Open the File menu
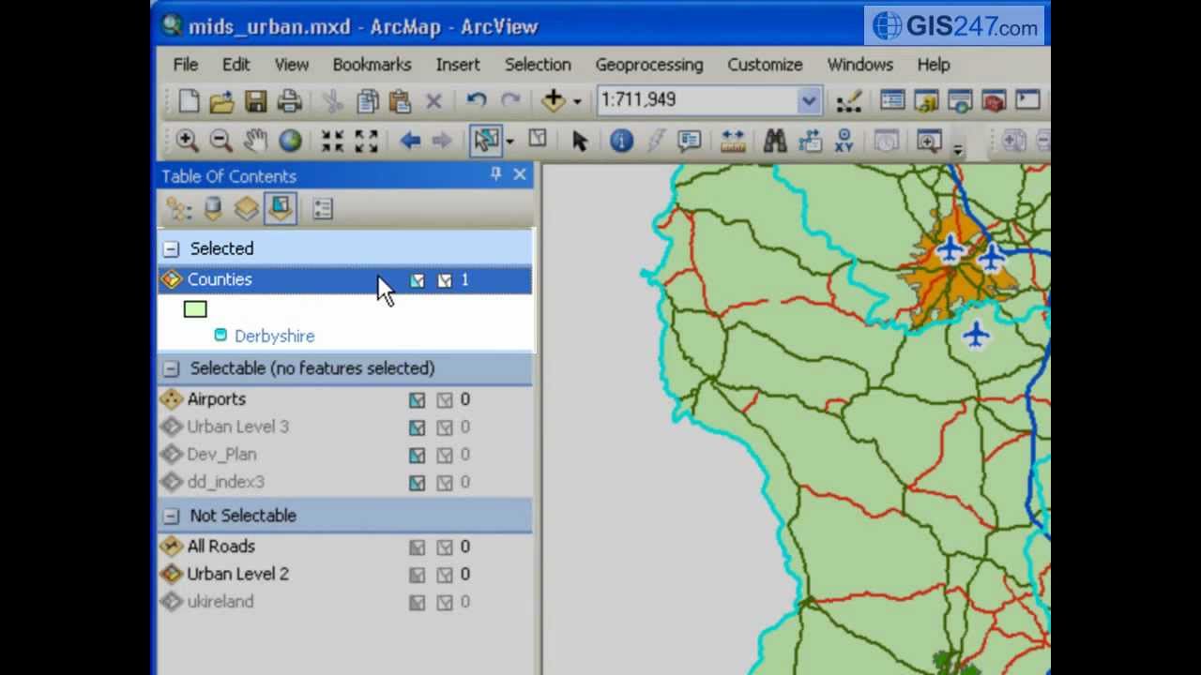Screen dimensions: 1201x675 [x=186, y=65]
